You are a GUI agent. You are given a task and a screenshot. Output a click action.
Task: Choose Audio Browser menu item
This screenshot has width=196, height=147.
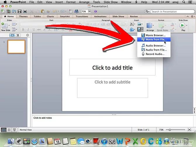pos(154,46)
